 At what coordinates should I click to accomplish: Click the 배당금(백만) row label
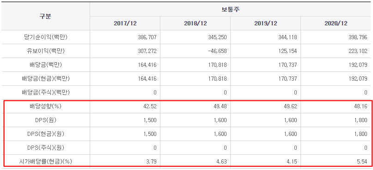46,64
